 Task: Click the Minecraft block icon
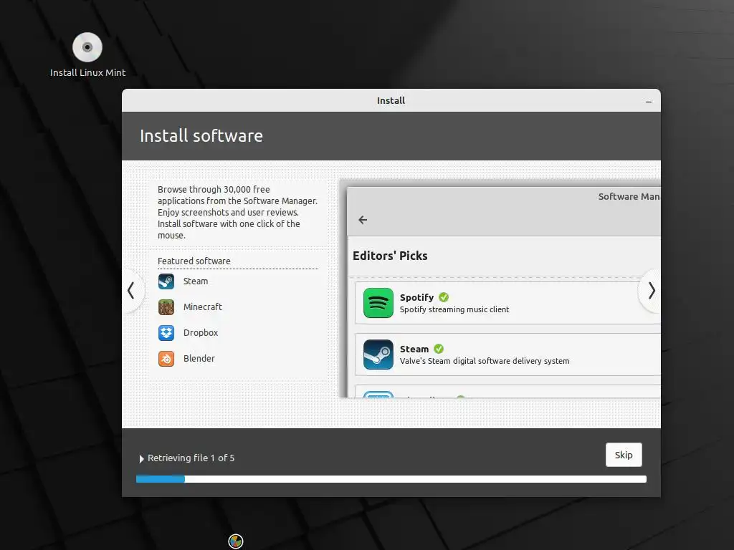[166, 307]
